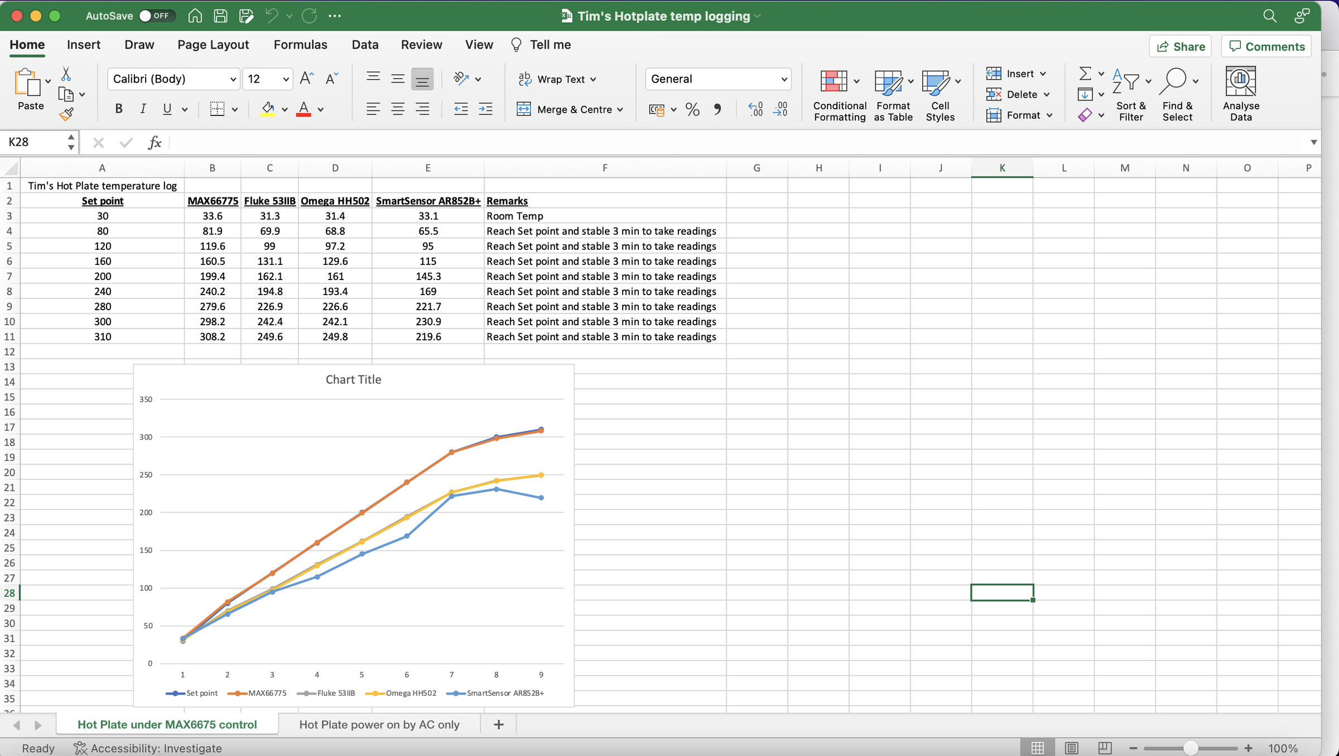Switch to Page Layout view
This screenshot has height=756, width=1339.
point(1071,748)
